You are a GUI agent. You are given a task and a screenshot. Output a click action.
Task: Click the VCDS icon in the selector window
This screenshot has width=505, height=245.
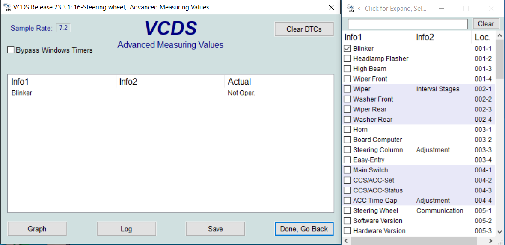(x=350, y=8)
